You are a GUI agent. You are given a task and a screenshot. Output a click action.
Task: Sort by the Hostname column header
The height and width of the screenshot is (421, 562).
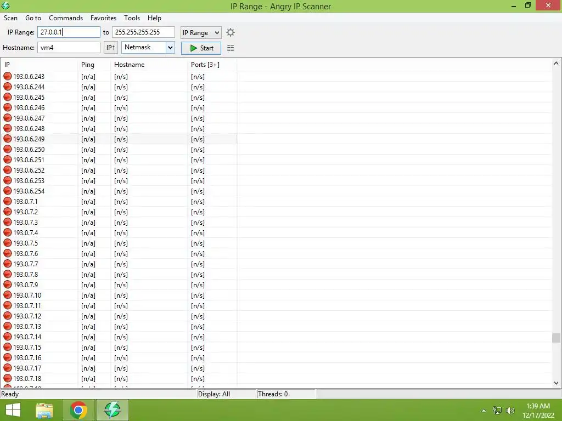[149, 65]
